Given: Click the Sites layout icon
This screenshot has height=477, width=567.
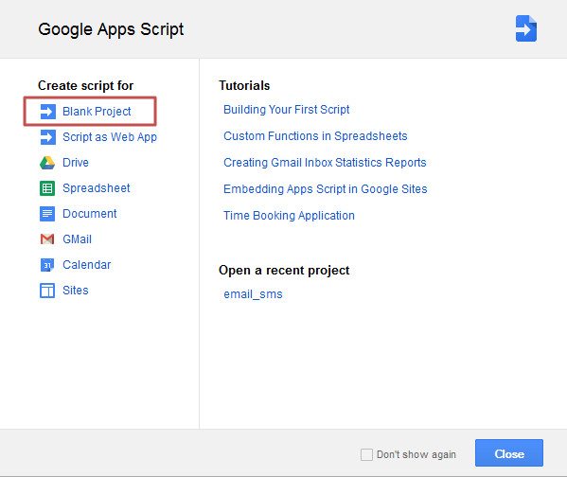Looking at the screenshot, I should (x=47, y=291).
